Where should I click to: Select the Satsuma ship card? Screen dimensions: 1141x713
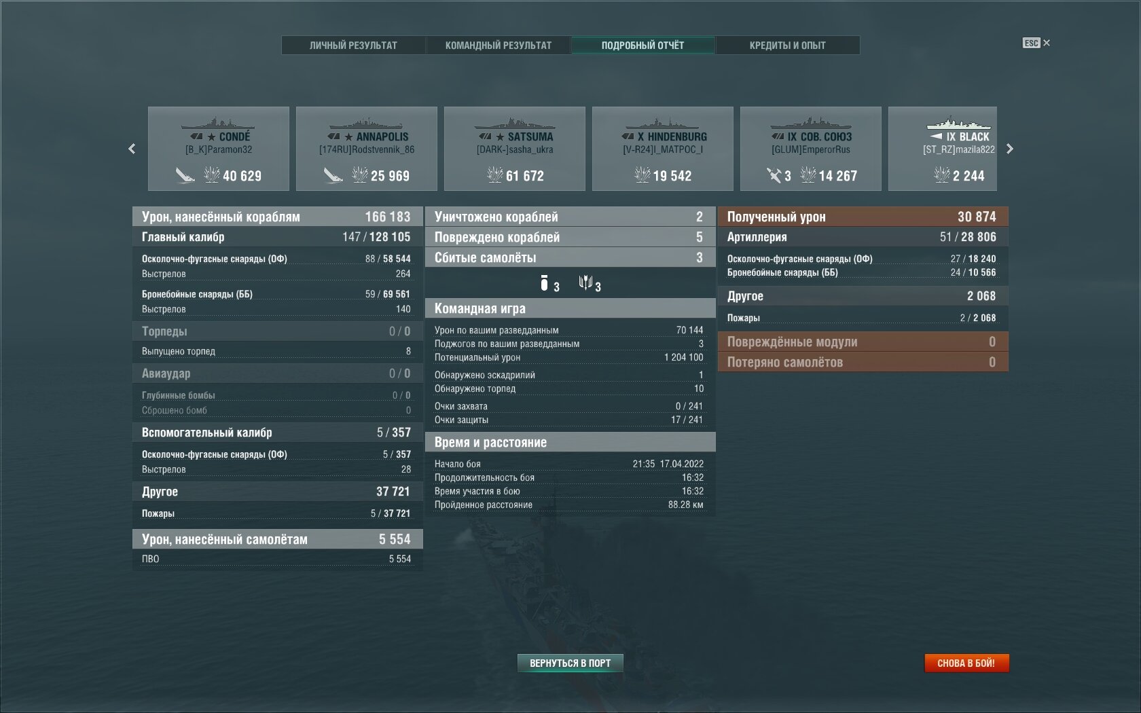click(515, 149)
